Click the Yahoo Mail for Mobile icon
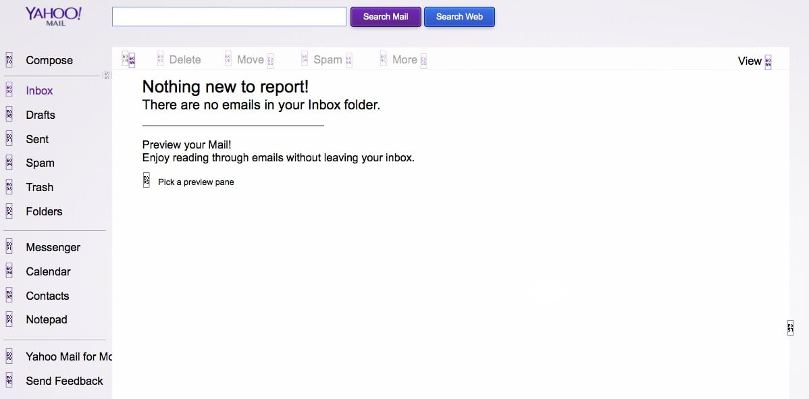The height and width of the screenshot is (399, 809). pyautogui.click(x=9, y=356)
